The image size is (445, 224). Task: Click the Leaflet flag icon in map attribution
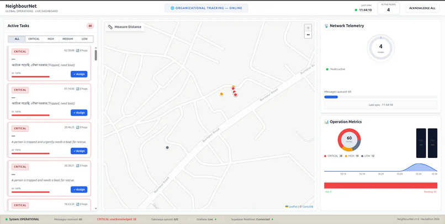click(287, 207)
